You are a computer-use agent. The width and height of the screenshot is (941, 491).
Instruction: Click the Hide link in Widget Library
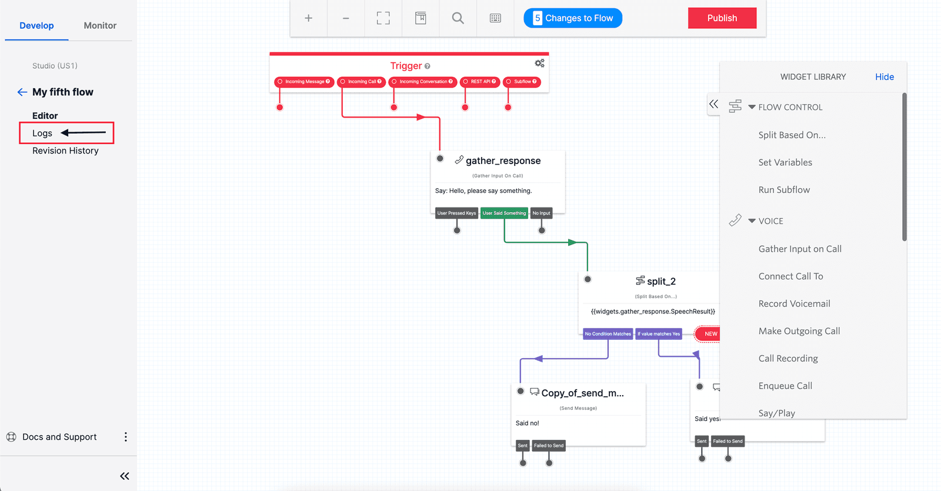coord(884,77)
